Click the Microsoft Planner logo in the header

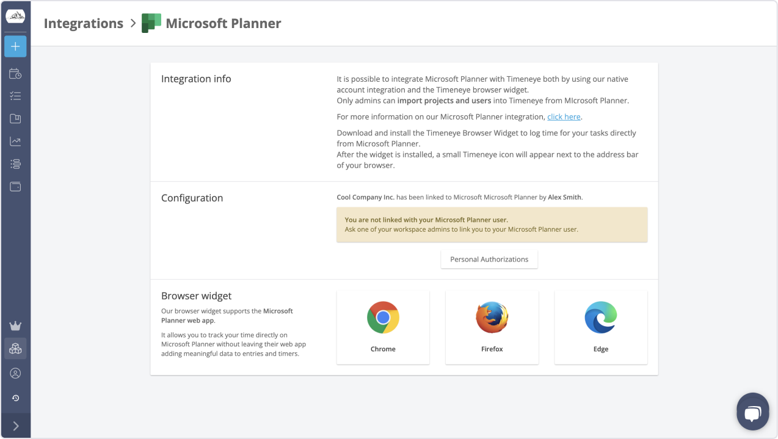150,23
